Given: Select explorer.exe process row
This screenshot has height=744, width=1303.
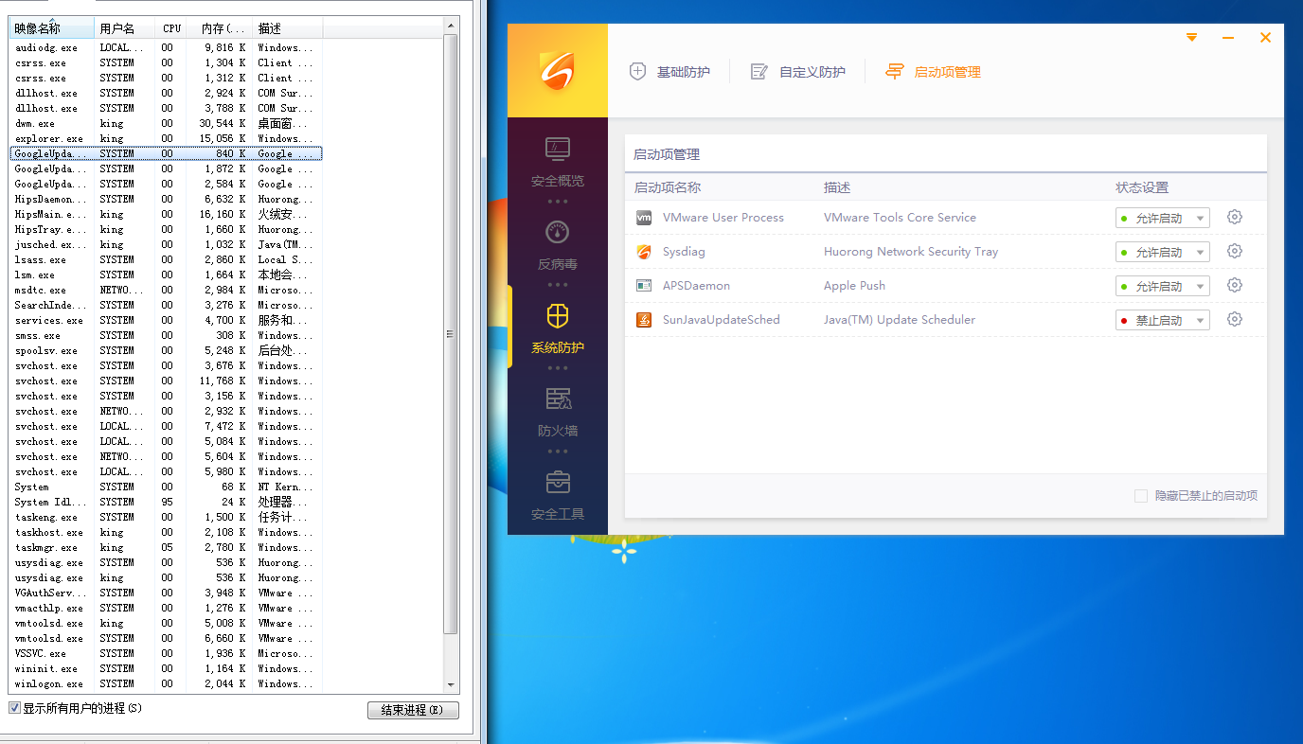Looking at the screenshot, I should 166,138.
